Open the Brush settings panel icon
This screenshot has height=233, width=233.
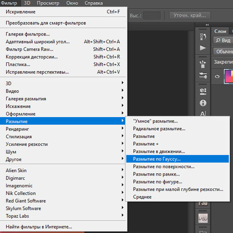tap(203, 75)
